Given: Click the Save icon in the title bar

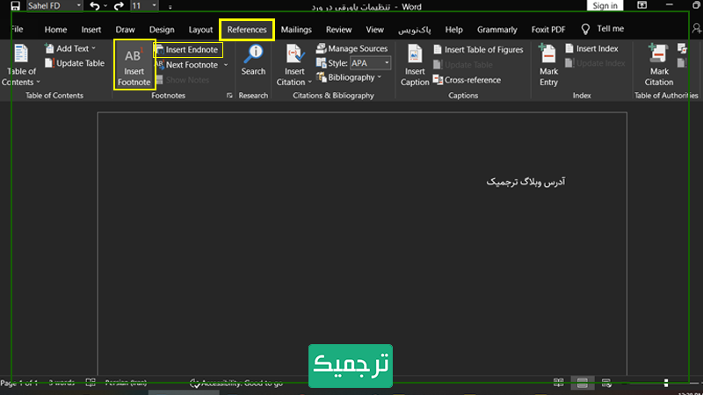Looking at the screenshot, I should pos(15,6).
